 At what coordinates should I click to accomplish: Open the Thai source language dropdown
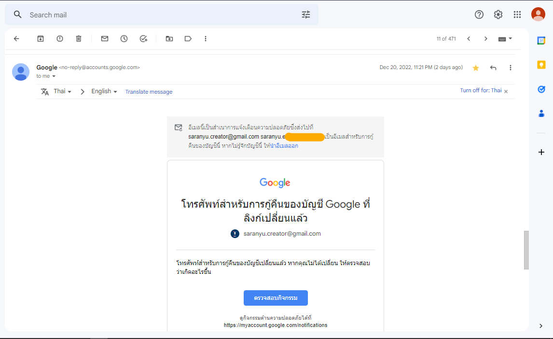click(x=62, y=91)
